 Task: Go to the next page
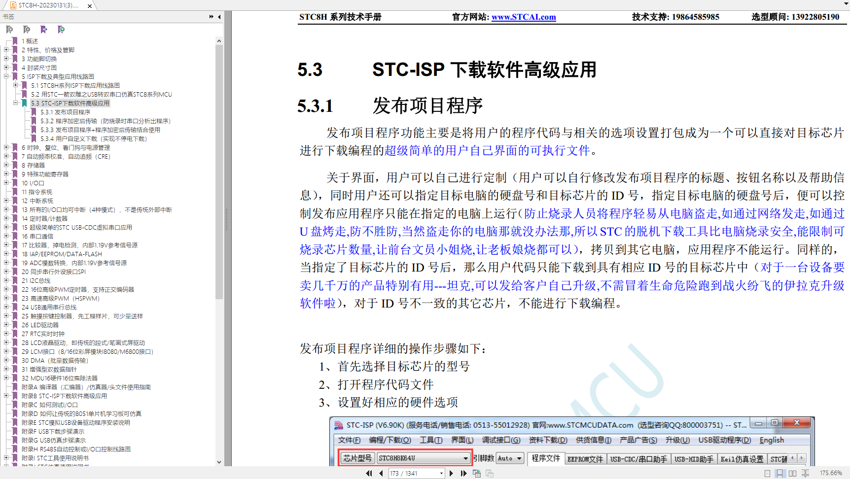[451, 473]
